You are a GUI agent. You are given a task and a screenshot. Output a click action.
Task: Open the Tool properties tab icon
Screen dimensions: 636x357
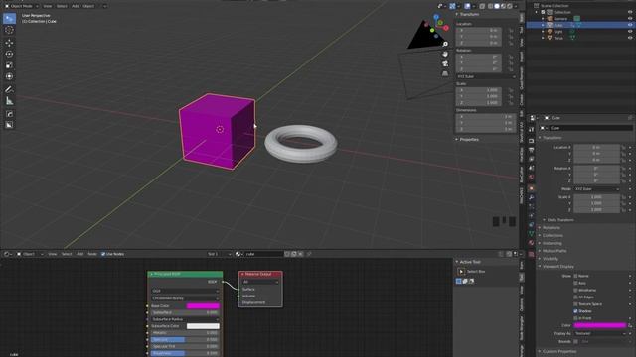pos(532,129)
